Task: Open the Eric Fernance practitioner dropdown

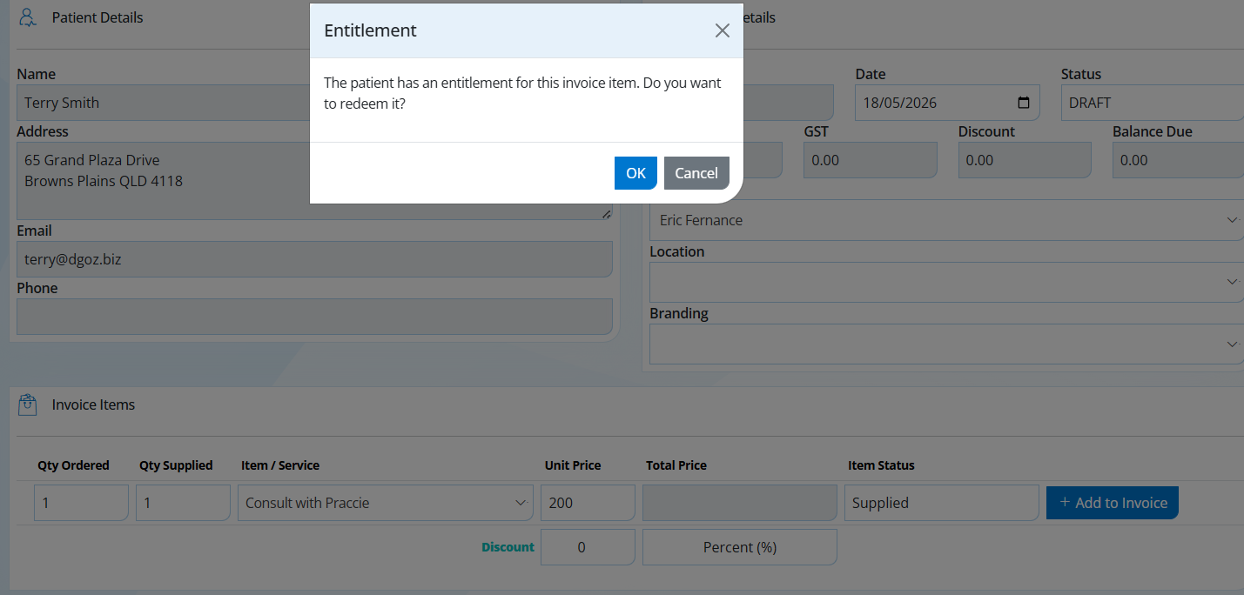Action: tap(946, 220)
